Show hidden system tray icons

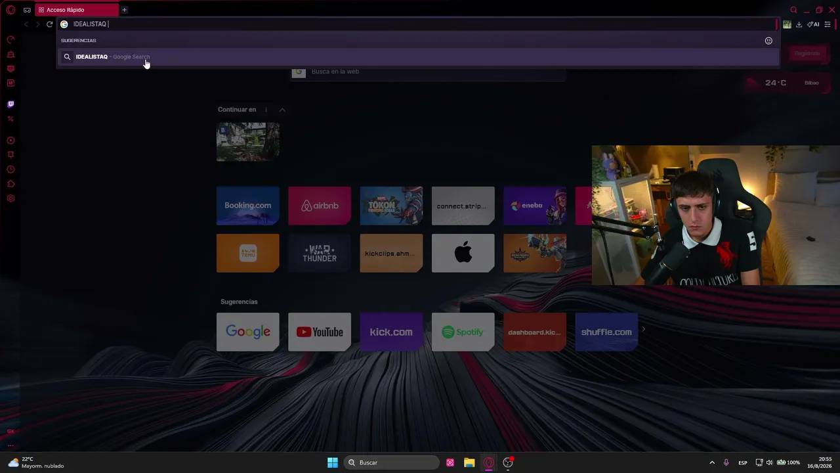712,462
